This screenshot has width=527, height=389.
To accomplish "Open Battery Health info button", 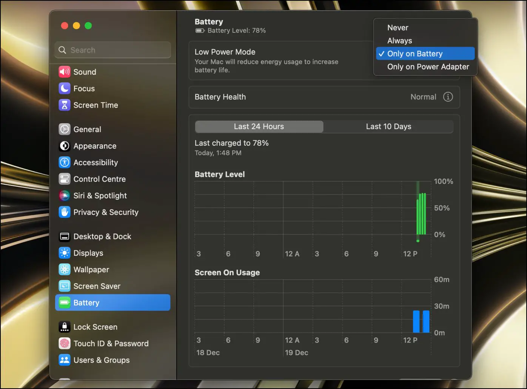I will pyautogui.click(x=448, y=97).
